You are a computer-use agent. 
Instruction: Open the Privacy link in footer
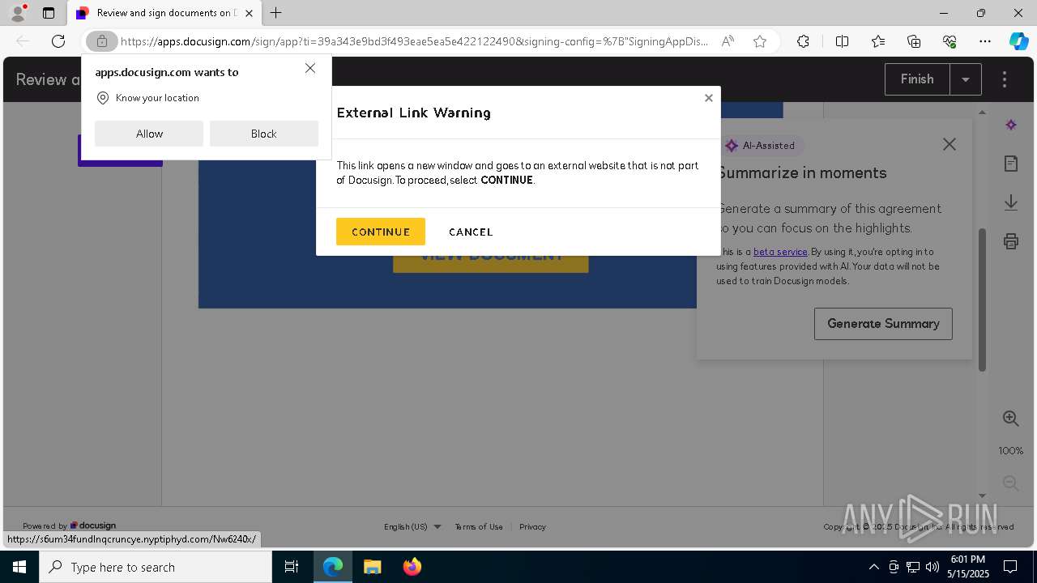pos(532,526)
